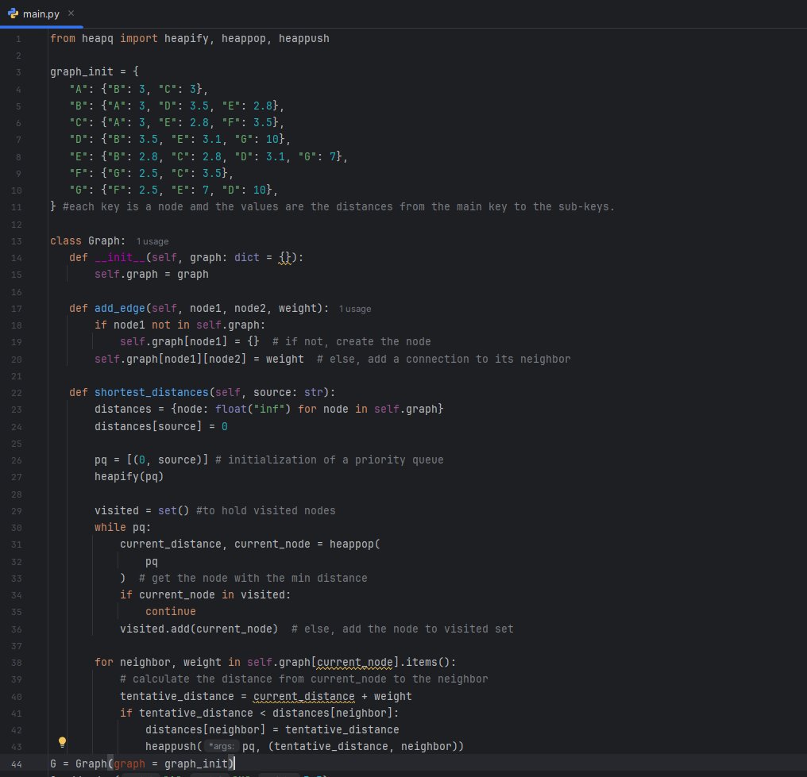Click 'self.graph = graph' on line 15
This screenshot has width=807, height=777.
(151, 274)
